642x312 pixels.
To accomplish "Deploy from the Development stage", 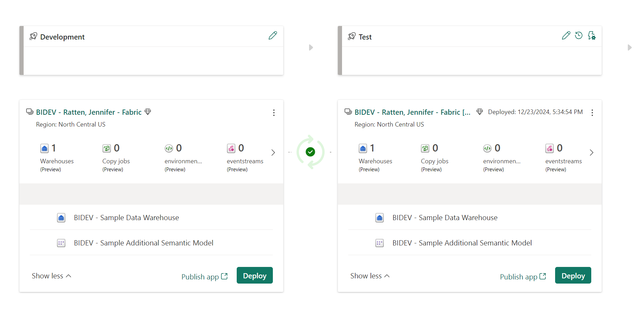I will [255, 276].
